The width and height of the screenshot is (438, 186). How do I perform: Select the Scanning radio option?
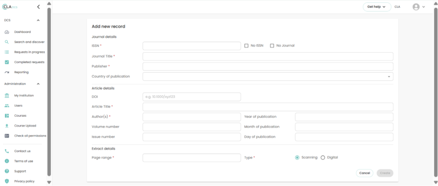point(297,157)
